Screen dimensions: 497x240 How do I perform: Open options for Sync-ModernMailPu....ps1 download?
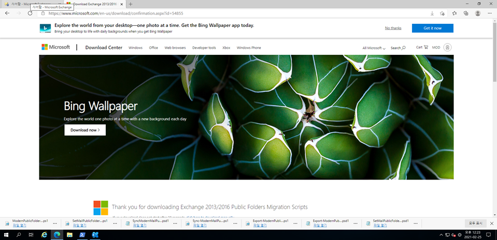point(236,223)
